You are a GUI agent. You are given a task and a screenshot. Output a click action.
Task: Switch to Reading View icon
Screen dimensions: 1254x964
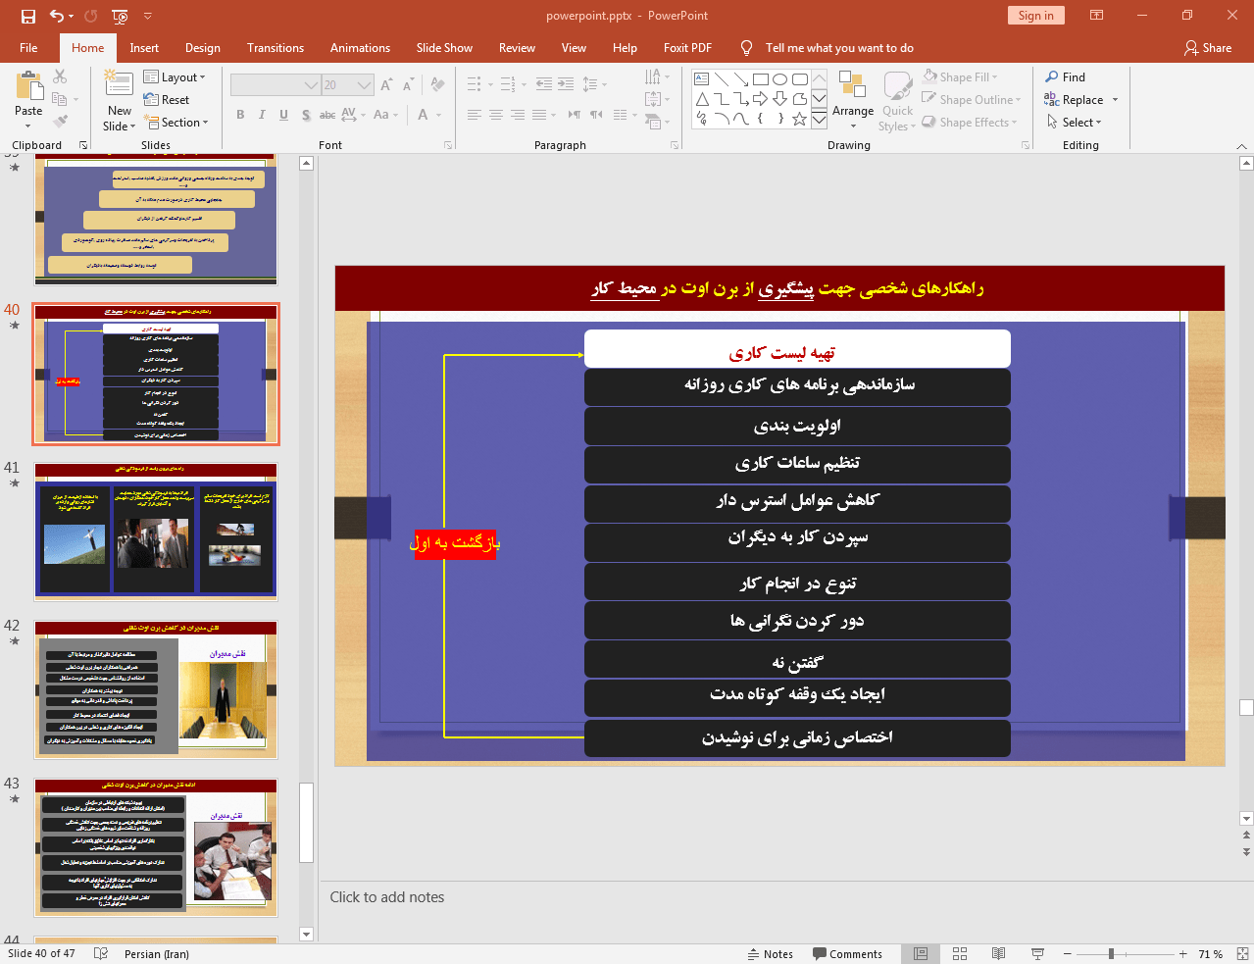click(998, 953)
